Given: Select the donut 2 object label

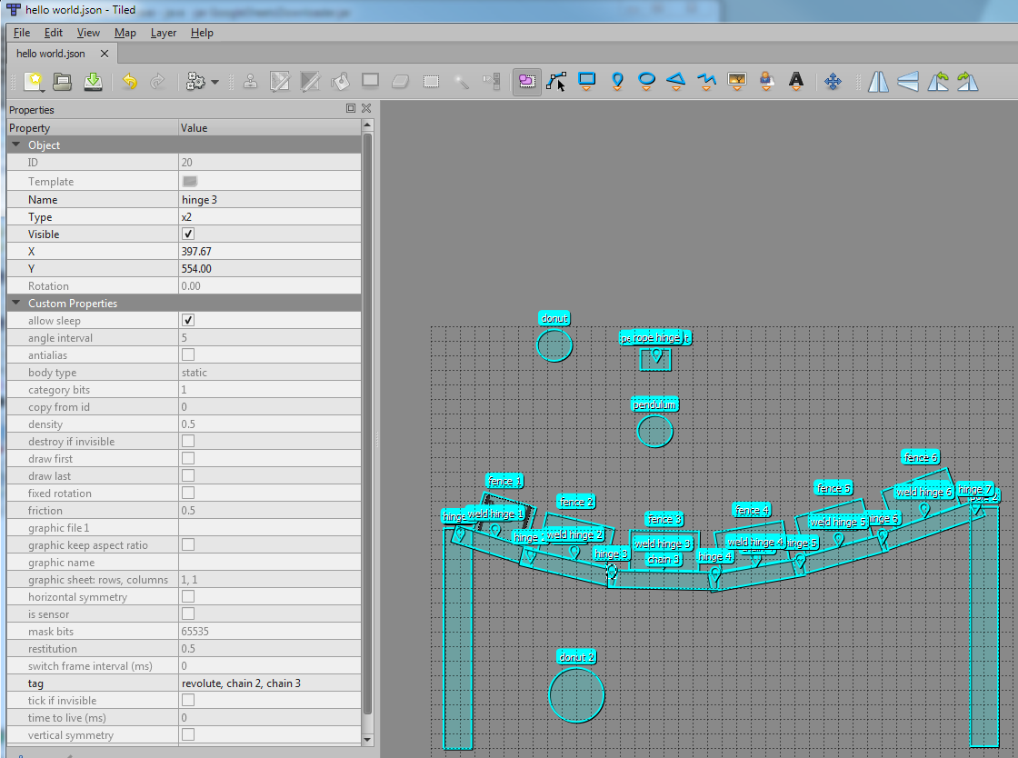Looking at the screenshot, I should click(576, 657).
